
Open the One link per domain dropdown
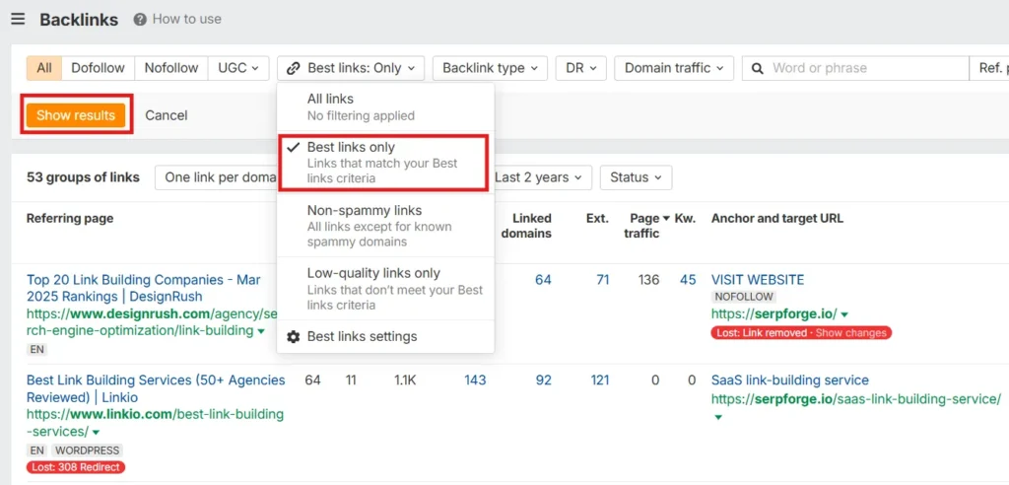[x=217, y=177]
